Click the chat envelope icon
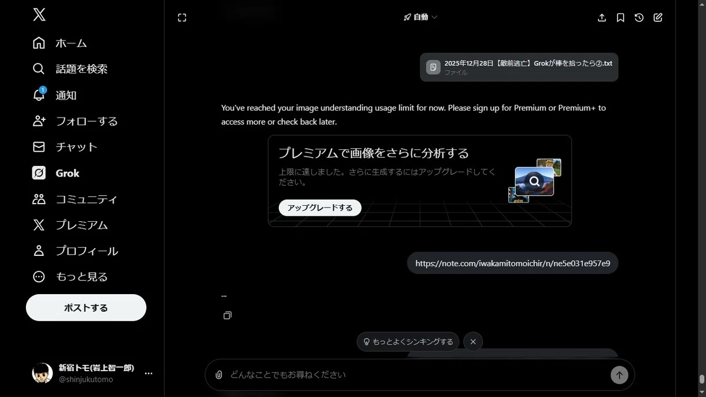The width and height of the screenshot is (706, 397). pyautogui.click(x=39, y=147)
